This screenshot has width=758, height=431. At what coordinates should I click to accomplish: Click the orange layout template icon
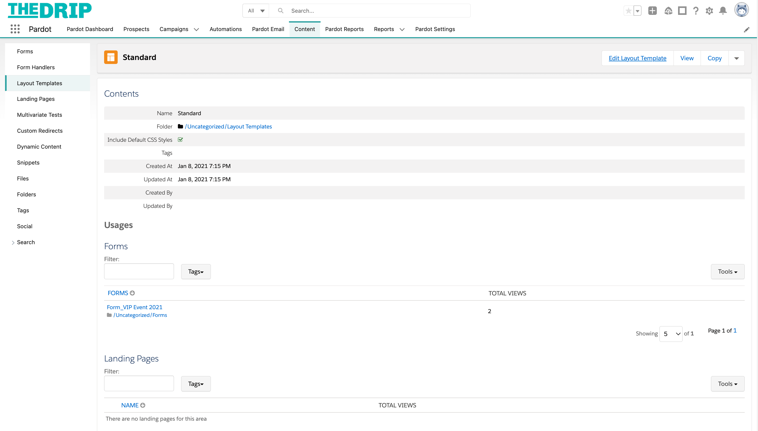111,57
